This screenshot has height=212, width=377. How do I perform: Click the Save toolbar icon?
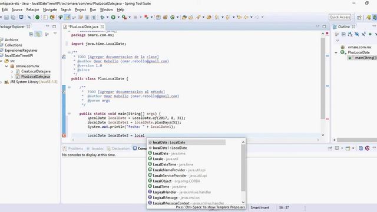click(6, 17)
